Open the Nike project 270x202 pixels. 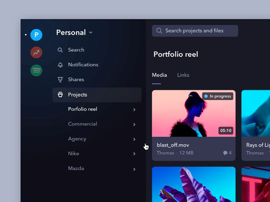coord(74,154)
